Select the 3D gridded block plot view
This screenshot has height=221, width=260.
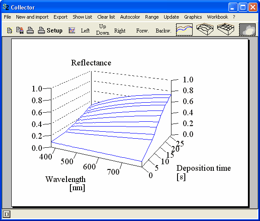pyautogui.click(x=226, y=29)
